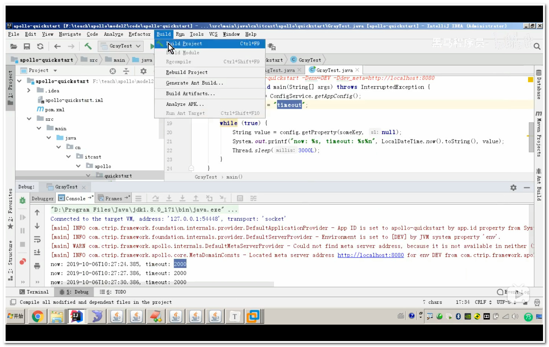Click Show Execution Point icon
The height and width of the screenshot is (347, 549).
click(138, 198)
